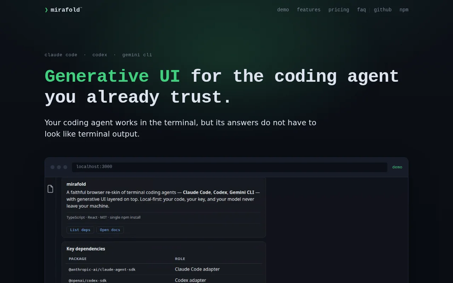The image size is (453, 283).
Task: Click the Codex adapter role cell
Action: 190,280
